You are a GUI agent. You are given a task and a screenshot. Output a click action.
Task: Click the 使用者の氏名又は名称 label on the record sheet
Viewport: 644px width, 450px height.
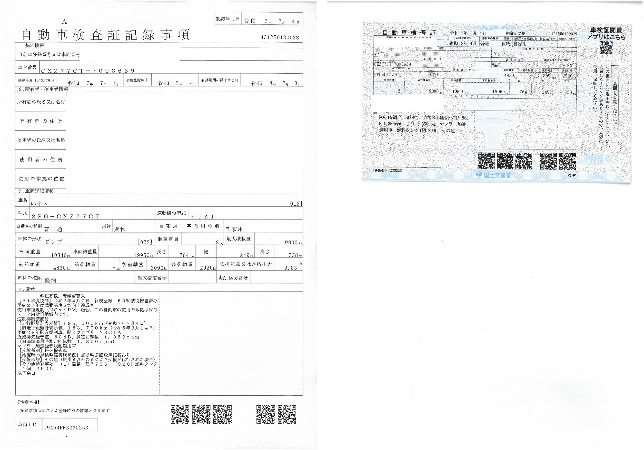point(41,140)
